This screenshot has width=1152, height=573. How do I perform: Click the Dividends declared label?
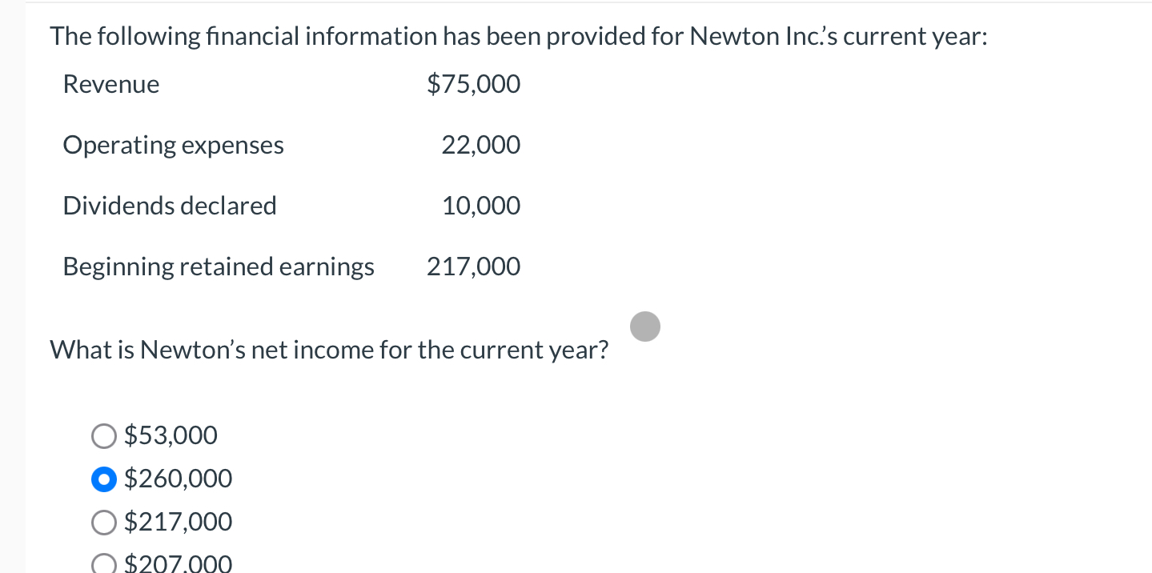pos(169,206)
